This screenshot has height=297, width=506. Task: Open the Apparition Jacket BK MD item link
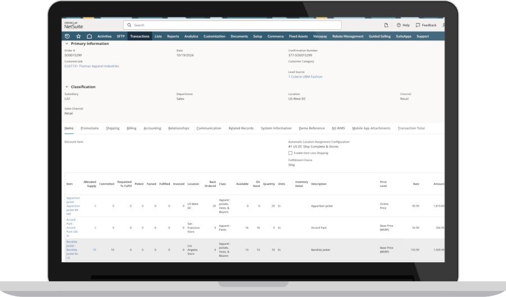(73, 206)
